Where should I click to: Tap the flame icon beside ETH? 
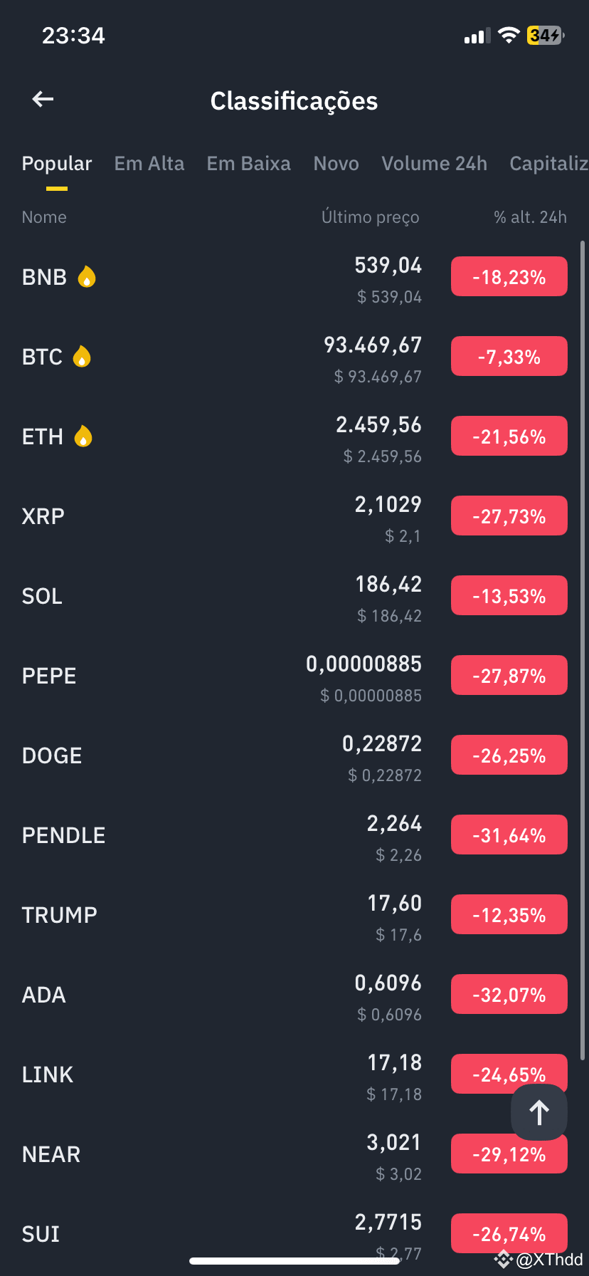[x=83, y=436]
